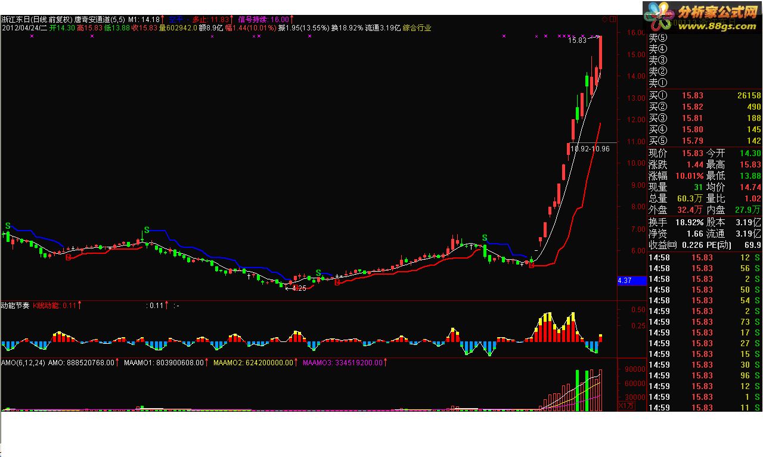Click the 内盘 value 27.9万

pyautogui.click(x=748, y=210)
